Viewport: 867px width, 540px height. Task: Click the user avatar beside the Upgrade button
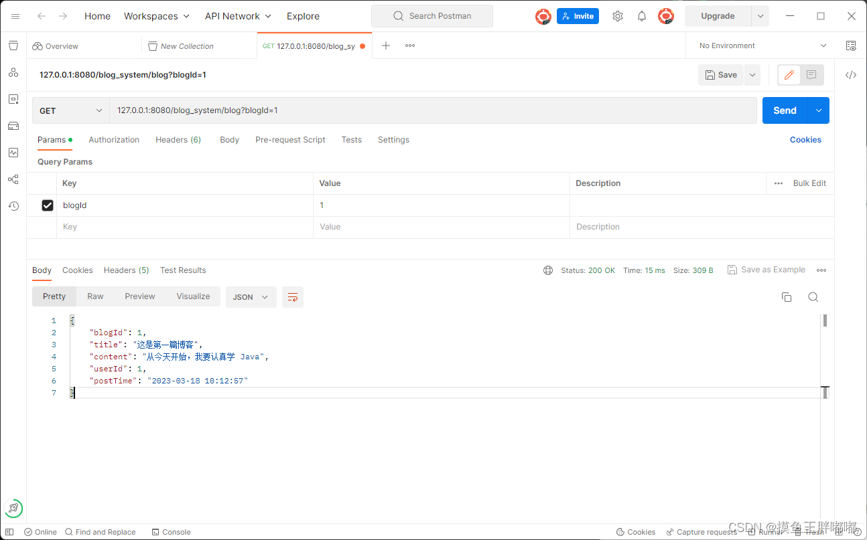click(x=666, y=16)
